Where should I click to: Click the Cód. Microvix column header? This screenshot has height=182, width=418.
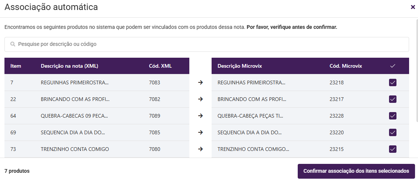coord(346,66)
